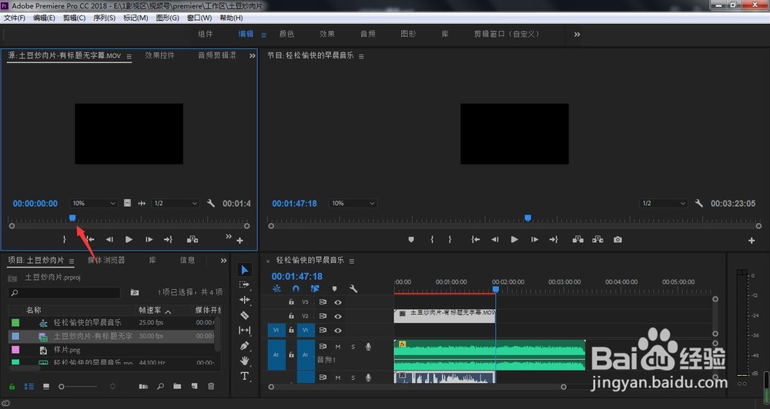Expand workspace overflow chevron
Image resolution: width=770 pixels, height=409 pixels.
click(x=577, y=35)
